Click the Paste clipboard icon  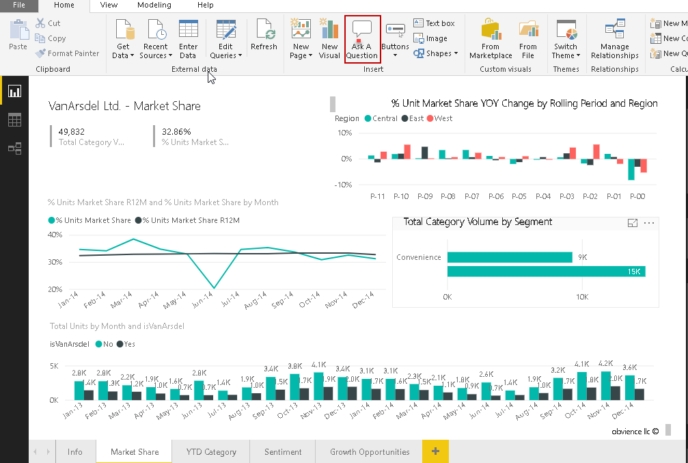click(x=18, y=34)
